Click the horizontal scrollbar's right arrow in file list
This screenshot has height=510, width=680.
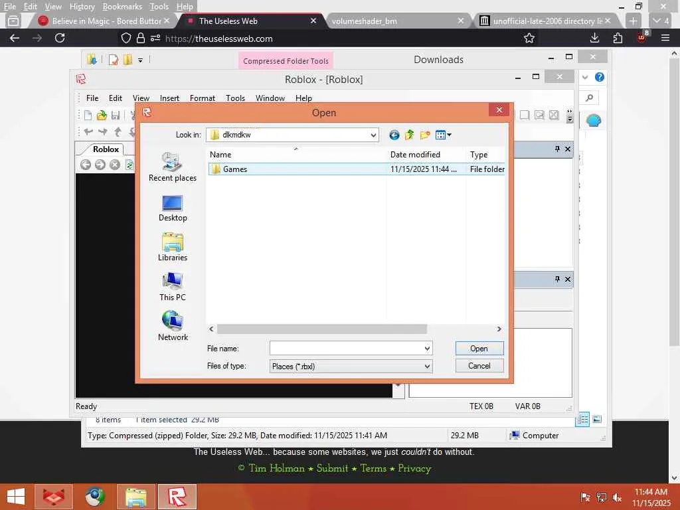[x=499, y=329]
